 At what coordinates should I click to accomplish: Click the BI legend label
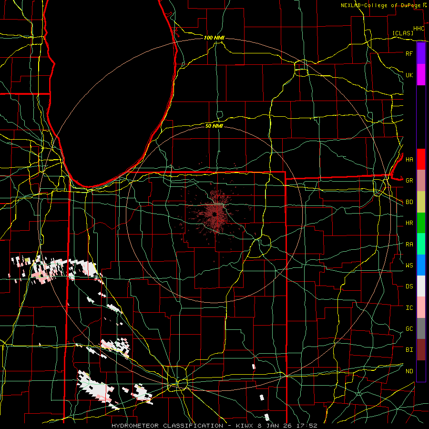409,350
